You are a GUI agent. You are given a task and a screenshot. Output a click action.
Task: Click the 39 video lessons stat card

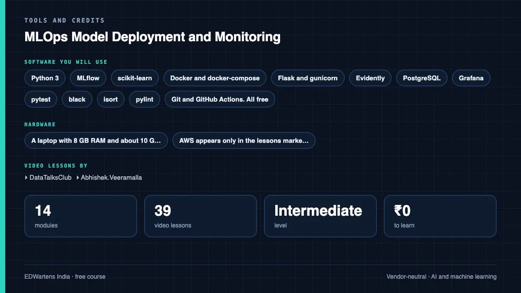click(x=201, y=216)
